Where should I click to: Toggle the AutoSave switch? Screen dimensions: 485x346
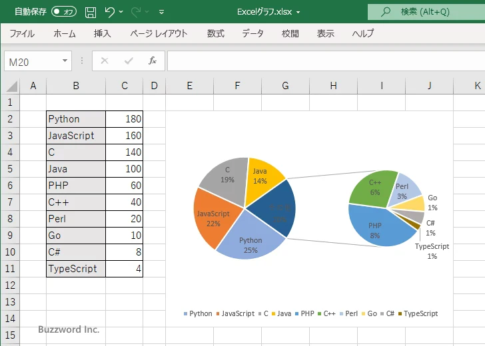(64, 12)
